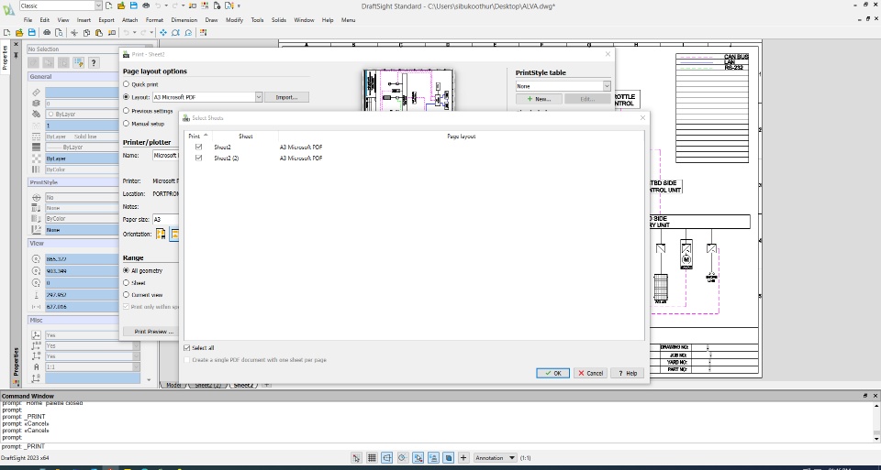Uncheck the Print checkbox for Sheet2 (2)
Screen dimensions: 881x470
(x=198, y=158)
